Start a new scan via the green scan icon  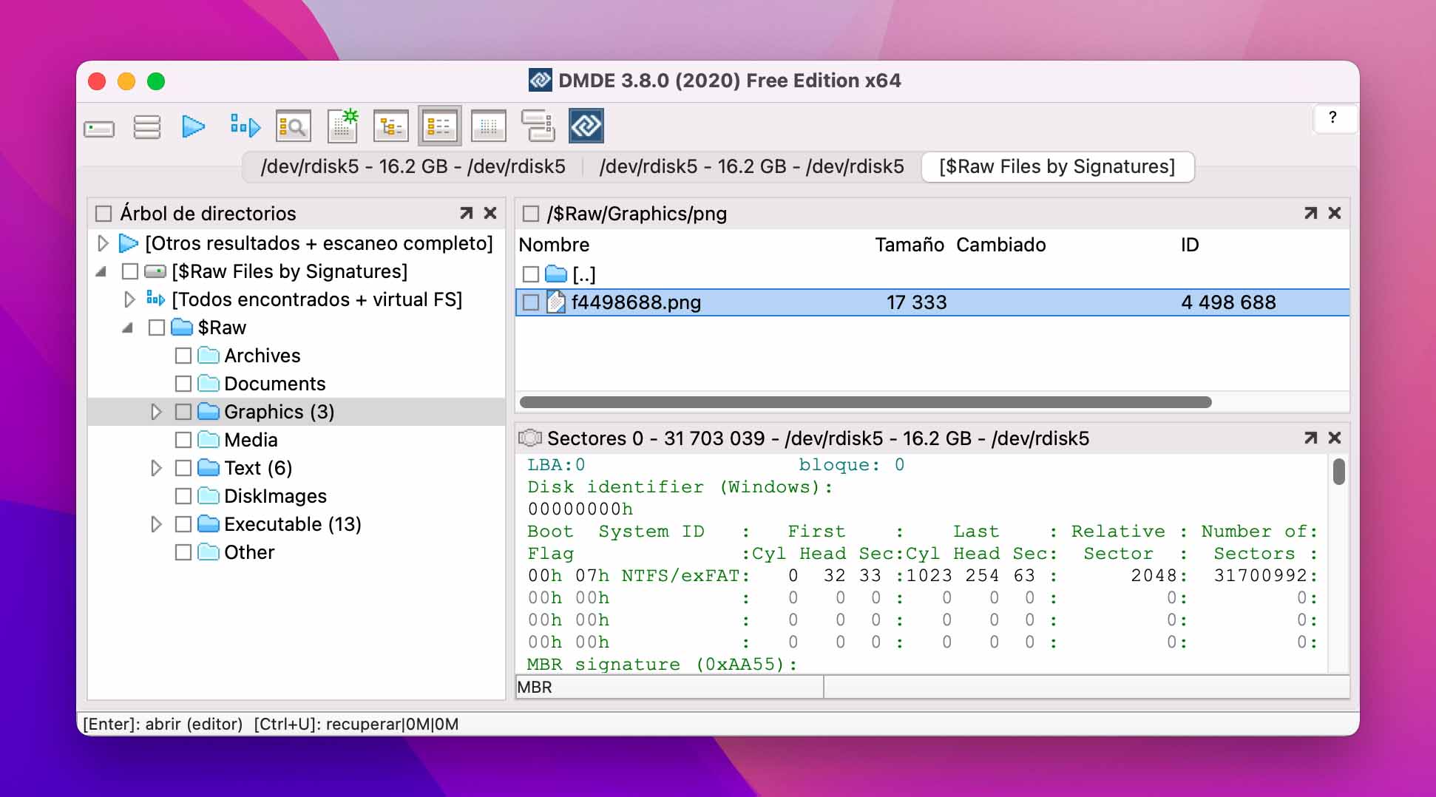click(342, 126)
